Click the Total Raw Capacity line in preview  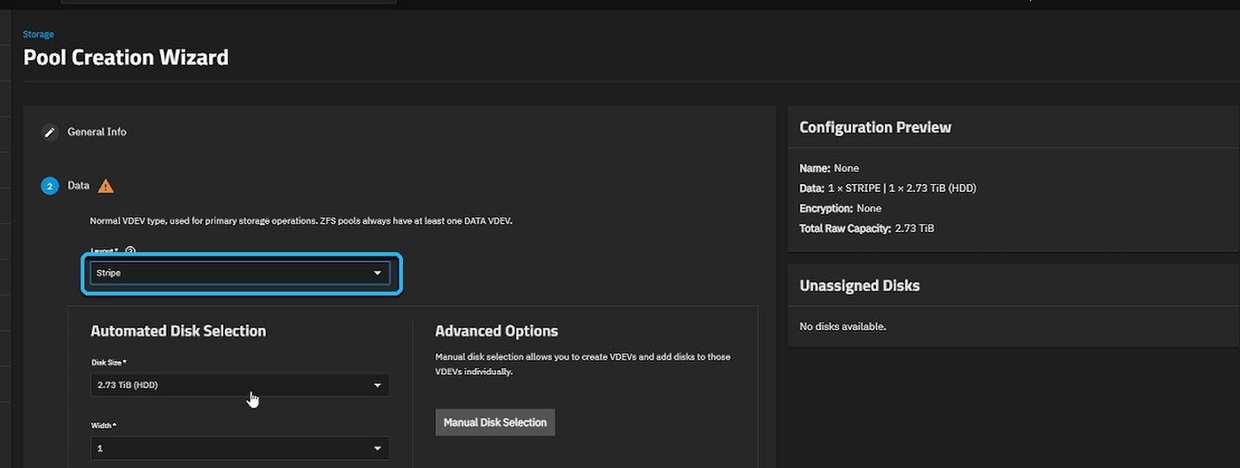pos(866,228)
